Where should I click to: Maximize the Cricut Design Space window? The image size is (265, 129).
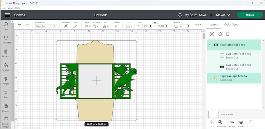coord(252,3)
